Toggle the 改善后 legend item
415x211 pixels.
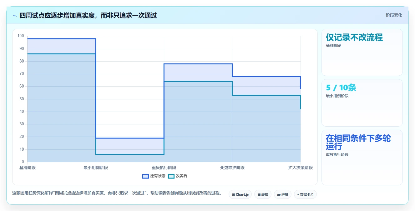coord(178,176)
